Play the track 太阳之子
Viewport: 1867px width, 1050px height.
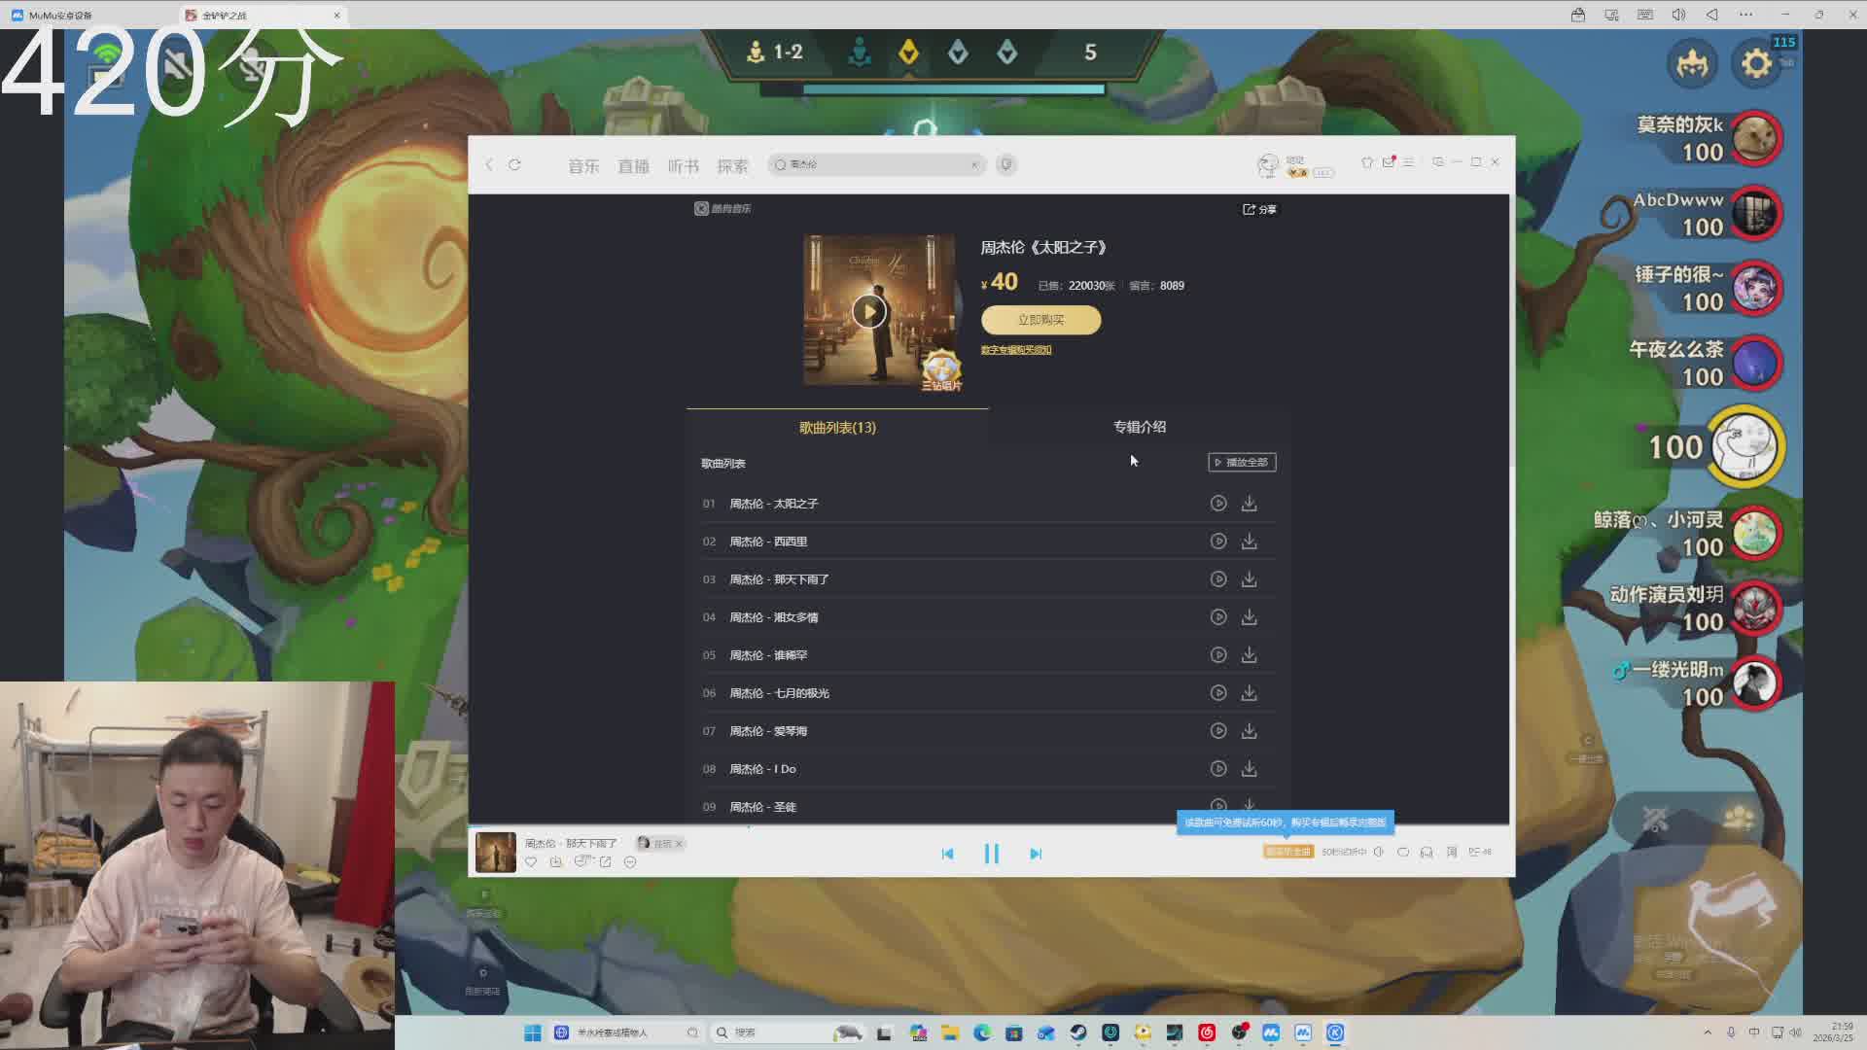pos(1217,504)
